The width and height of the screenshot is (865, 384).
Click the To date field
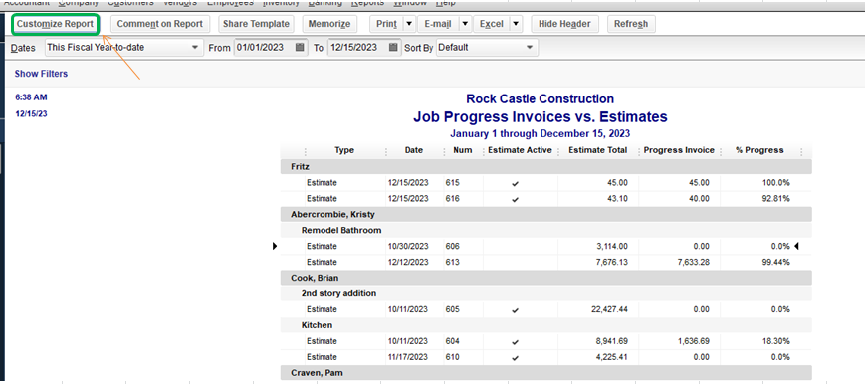357,48
